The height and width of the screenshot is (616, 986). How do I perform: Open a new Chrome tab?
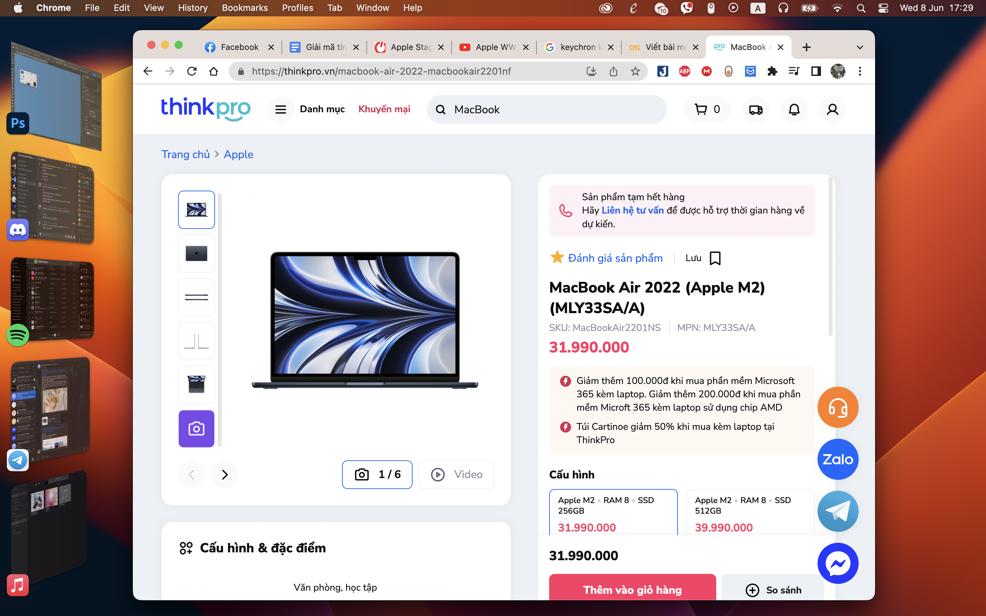(806, 47)
